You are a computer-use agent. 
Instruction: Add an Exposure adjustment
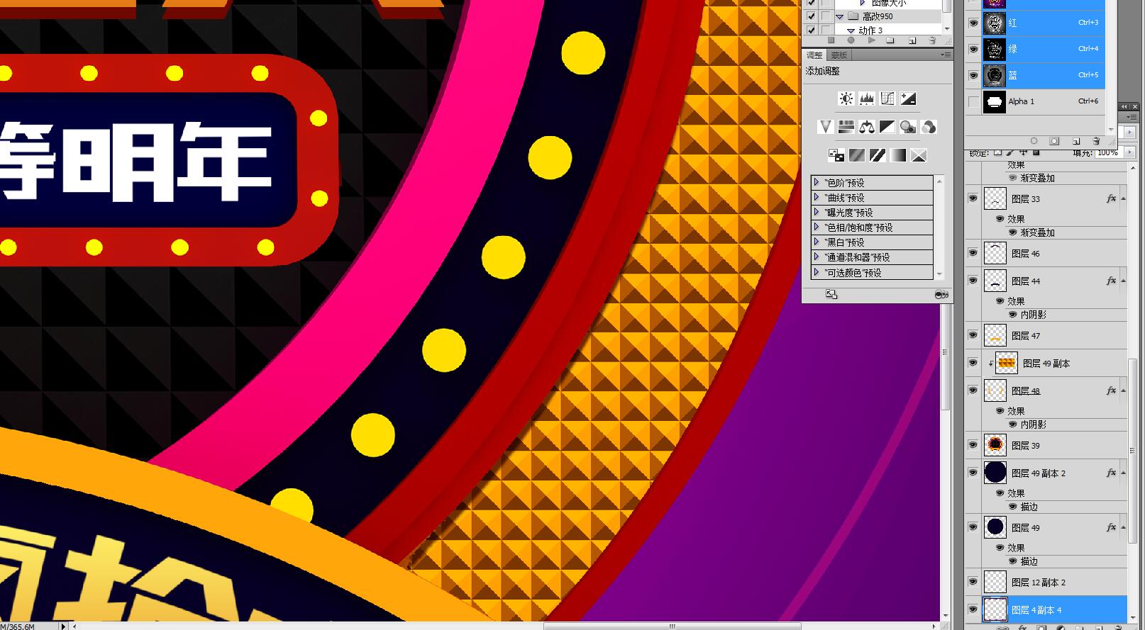tap(908, 99)
